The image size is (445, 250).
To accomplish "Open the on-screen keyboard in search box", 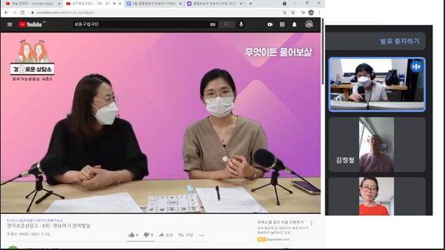I will pyautogui.click(x=212, y=24).
